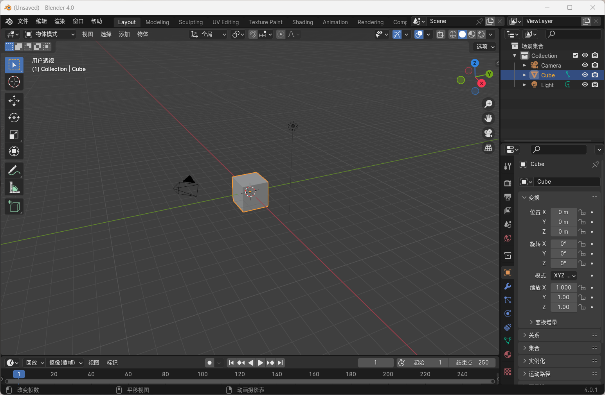This screenshot has height=395, width=605.
Task: Open the Material properties tab
Action: (x=508, y=355)
